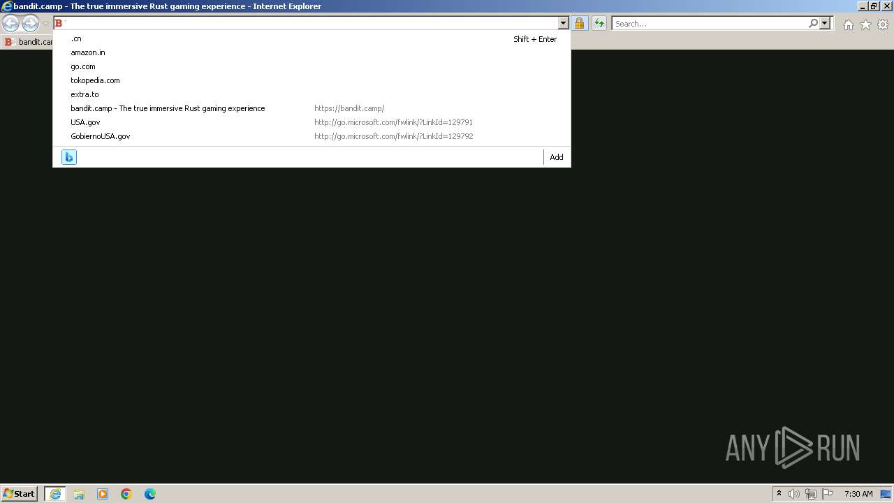The image size is (894, 503).
Task: Collapse the address bar autocomplete dropdown arrow
Action: [x=564, y=24]
